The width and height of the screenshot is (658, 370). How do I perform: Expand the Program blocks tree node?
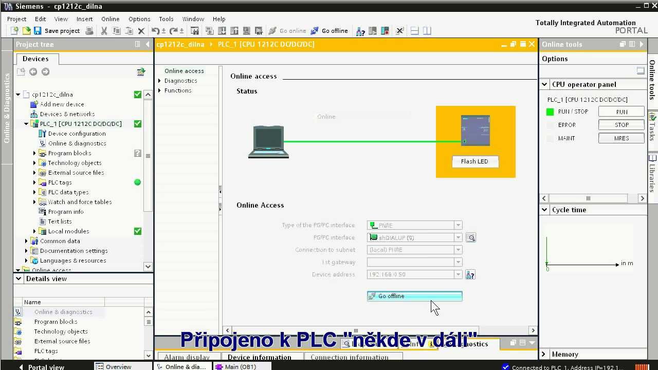tap(34, 153)
